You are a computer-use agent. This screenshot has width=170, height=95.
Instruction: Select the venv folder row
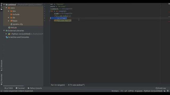click(23, 8)
